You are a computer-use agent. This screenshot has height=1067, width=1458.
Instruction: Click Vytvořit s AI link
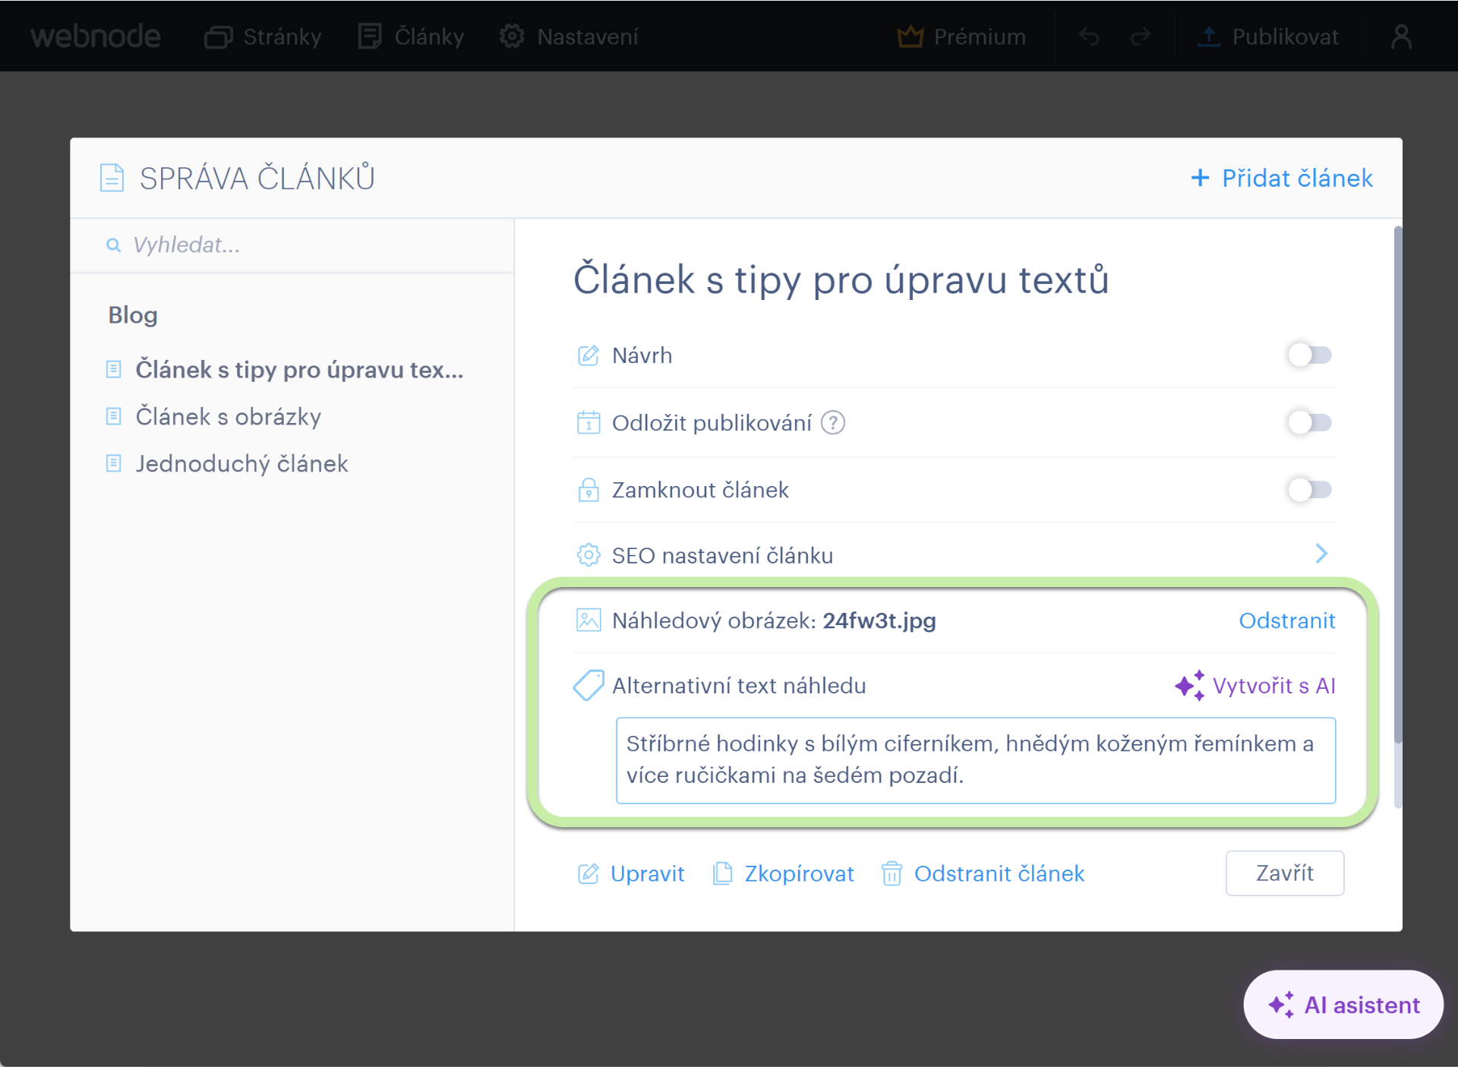coord(1255,685)
